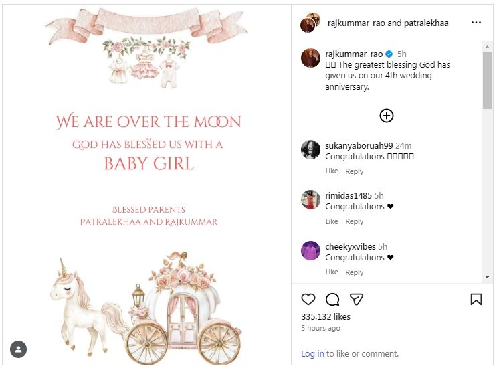Like the post with the heart icon
This screenshot has width=495, height=368.
tap(308, 300)
